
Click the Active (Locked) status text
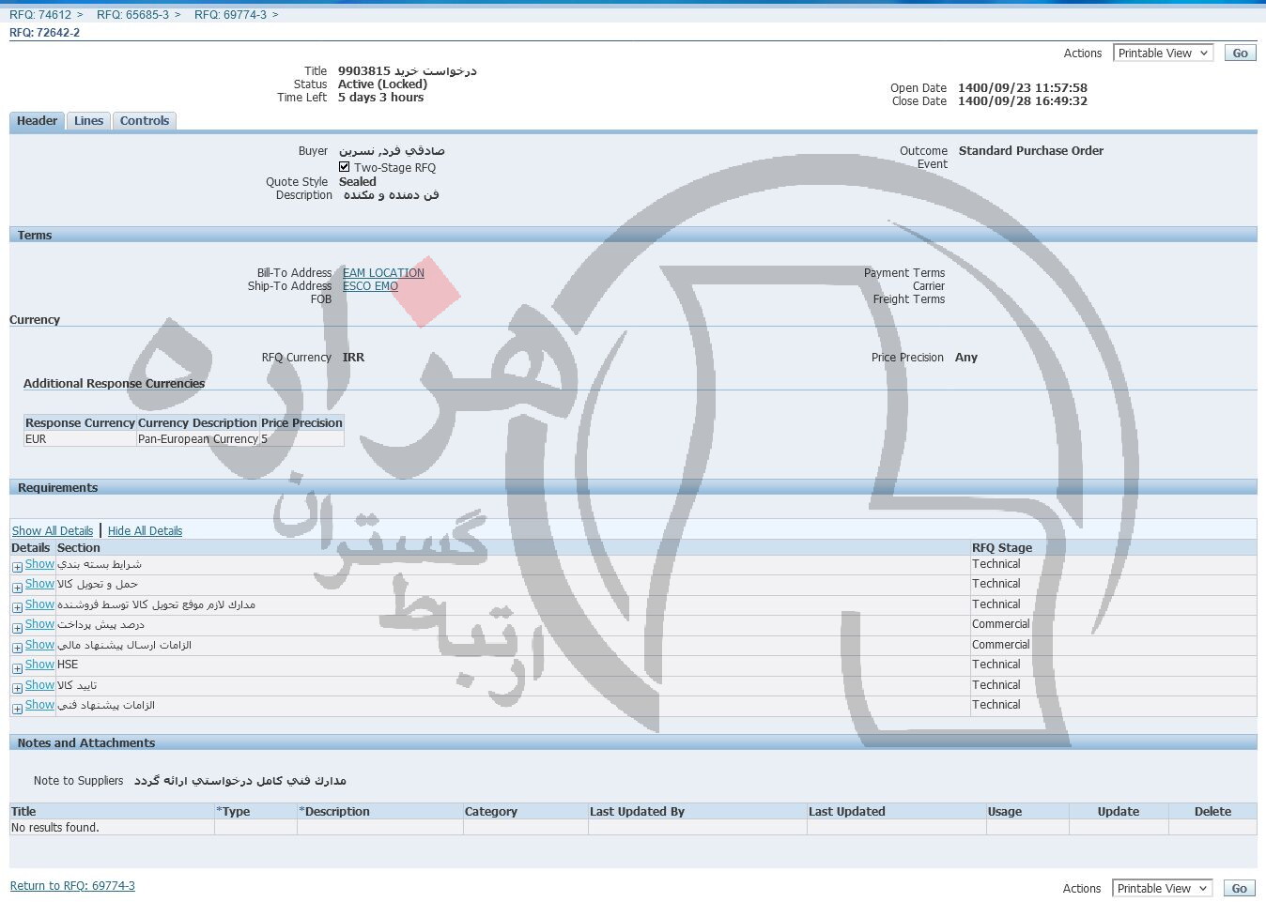pyautogui.click(x=383, y=84)
